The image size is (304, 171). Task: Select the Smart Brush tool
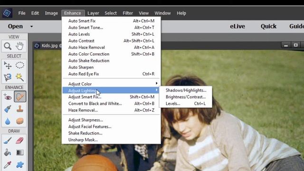click(8, 109)
